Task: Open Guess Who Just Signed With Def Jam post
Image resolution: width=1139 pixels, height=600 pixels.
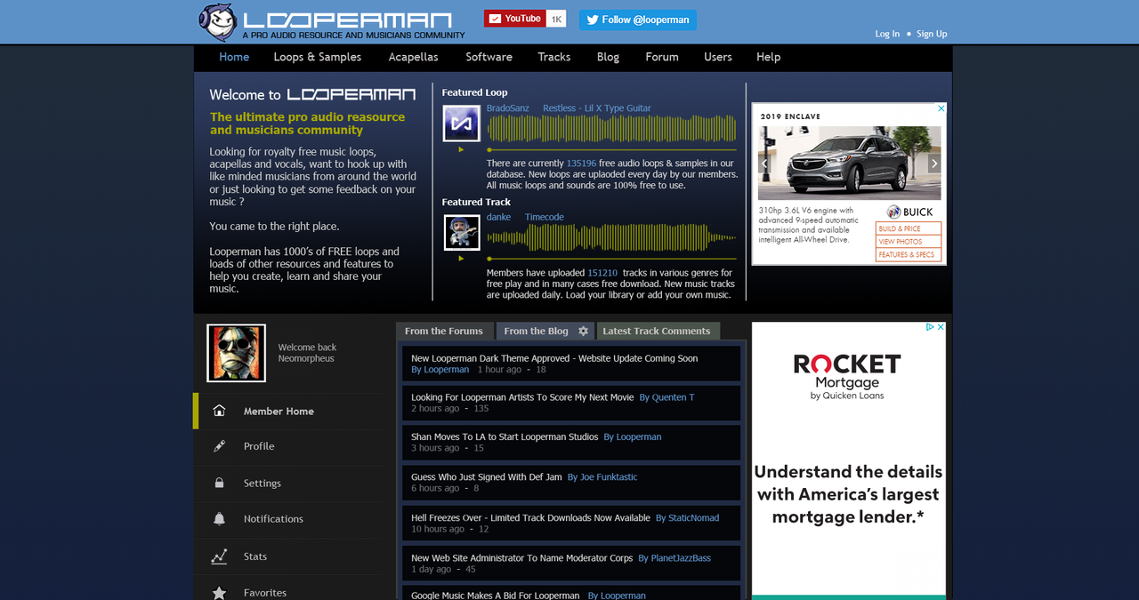Action: pos(487,476)
